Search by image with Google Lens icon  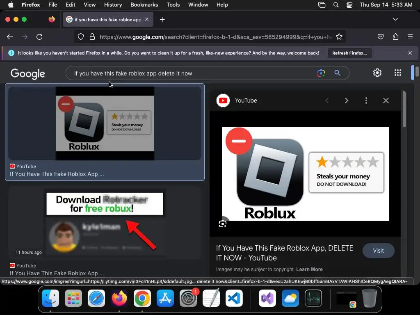tap(321, 73)
